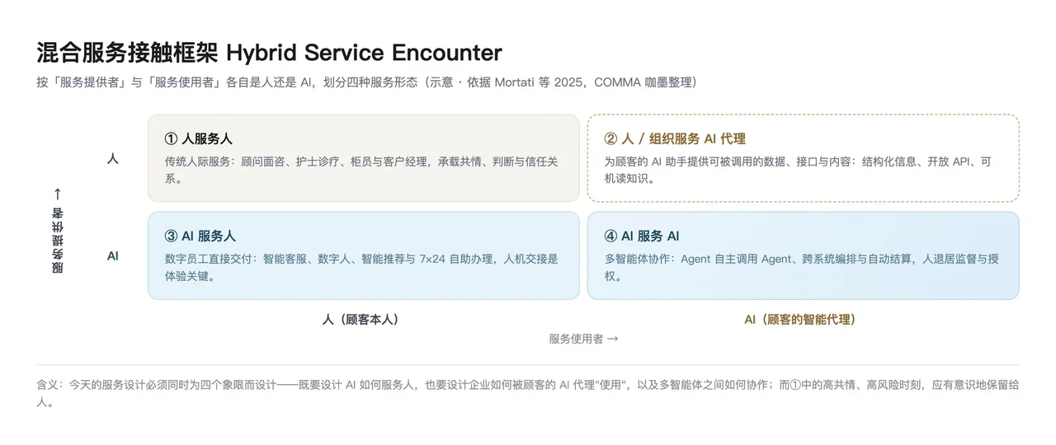Click the column label AI（顾客的智能代理）
1056x445 pixels.
799,319
